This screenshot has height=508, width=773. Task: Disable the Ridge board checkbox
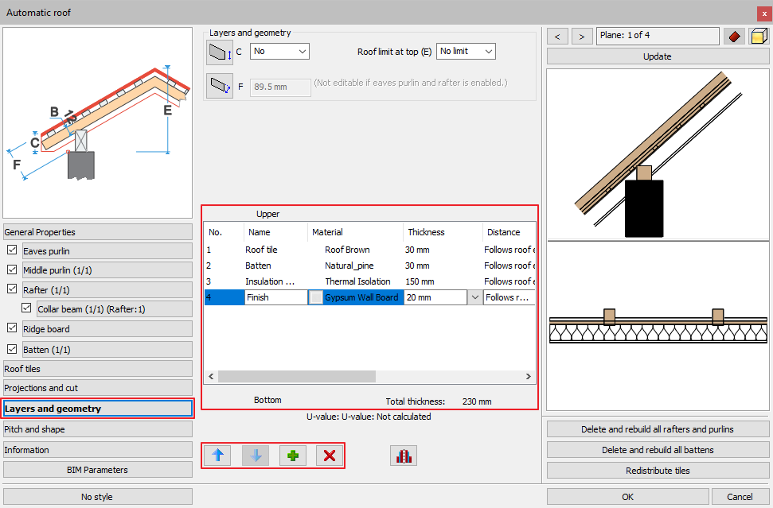click(12, 329)
